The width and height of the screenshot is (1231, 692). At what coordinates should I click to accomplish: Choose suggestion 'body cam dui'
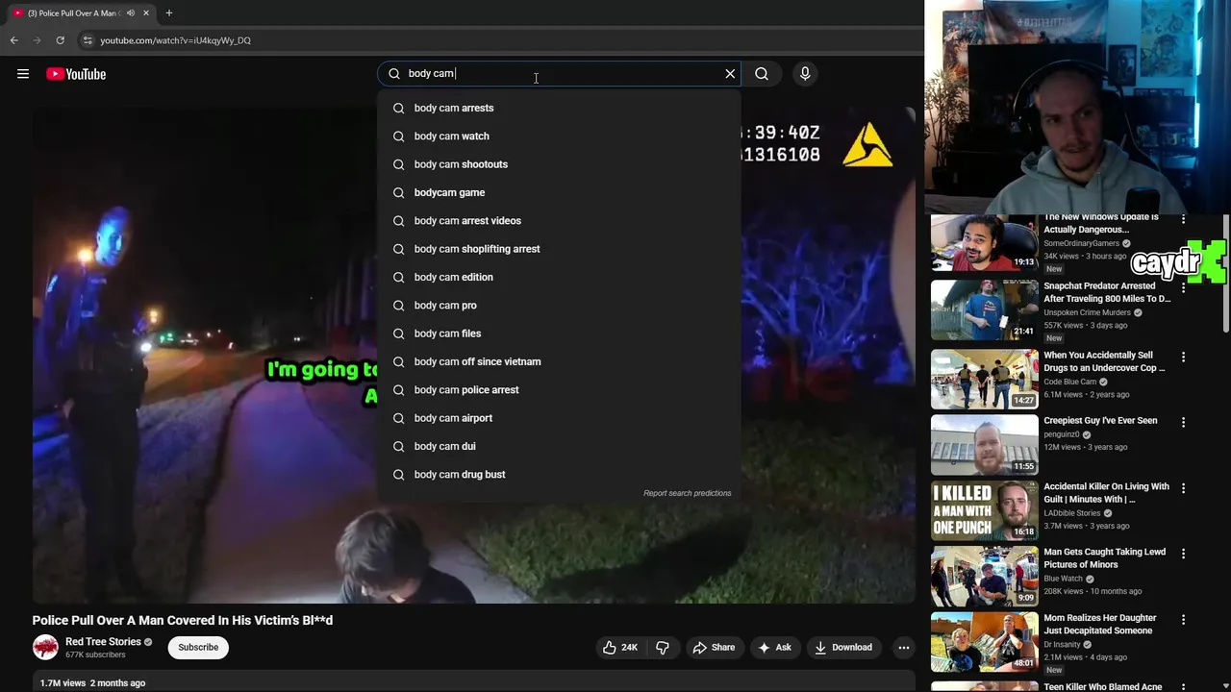[x=559, y=446]
